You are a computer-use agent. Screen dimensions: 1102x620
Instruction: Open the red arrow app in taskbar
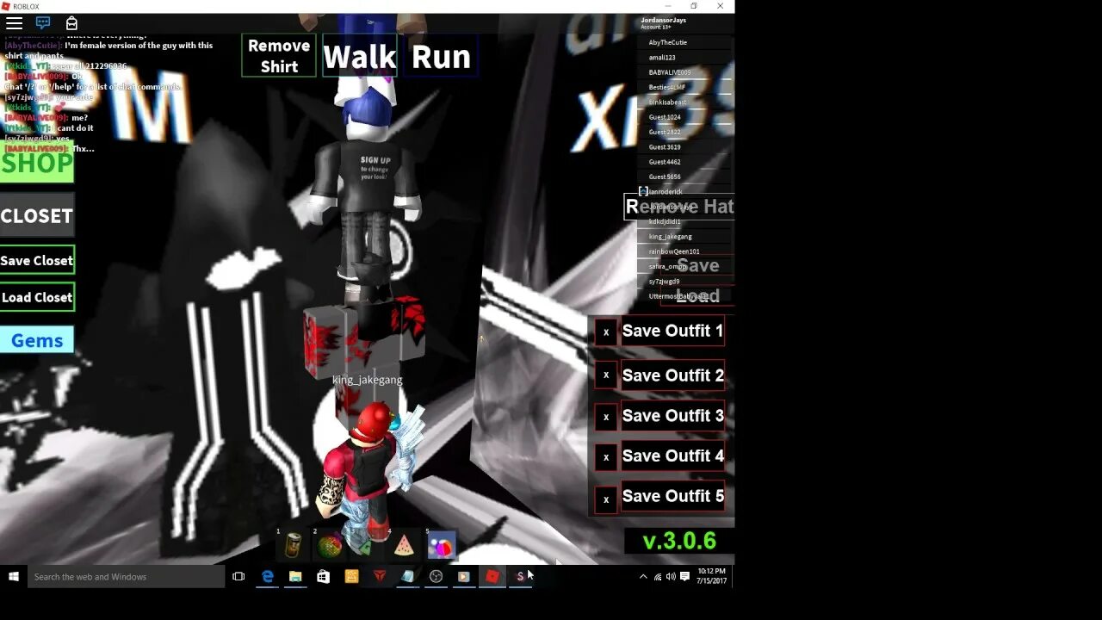tap(380, 576)
